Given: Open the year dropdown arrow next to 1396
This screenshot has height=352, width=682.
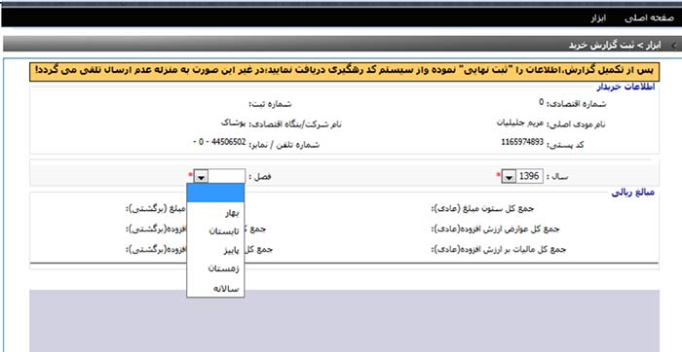Looking at the screenshot, I should point(509,177).
